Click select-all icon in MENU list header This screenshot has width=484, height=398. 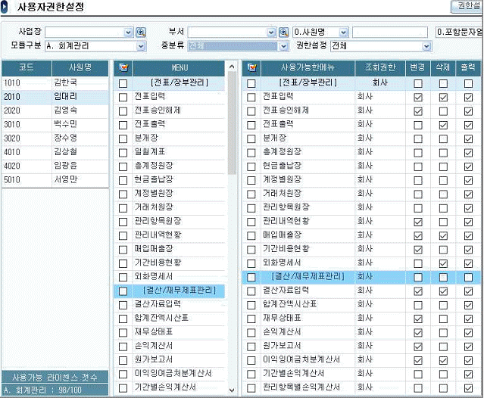[x=123, y=68]
